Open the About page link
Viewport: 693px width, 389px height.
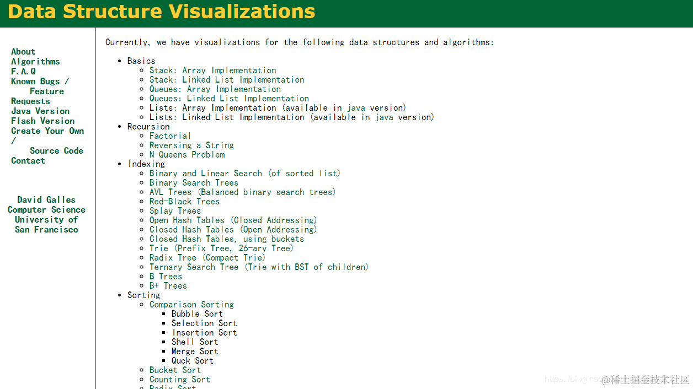(x=23, y=52)
